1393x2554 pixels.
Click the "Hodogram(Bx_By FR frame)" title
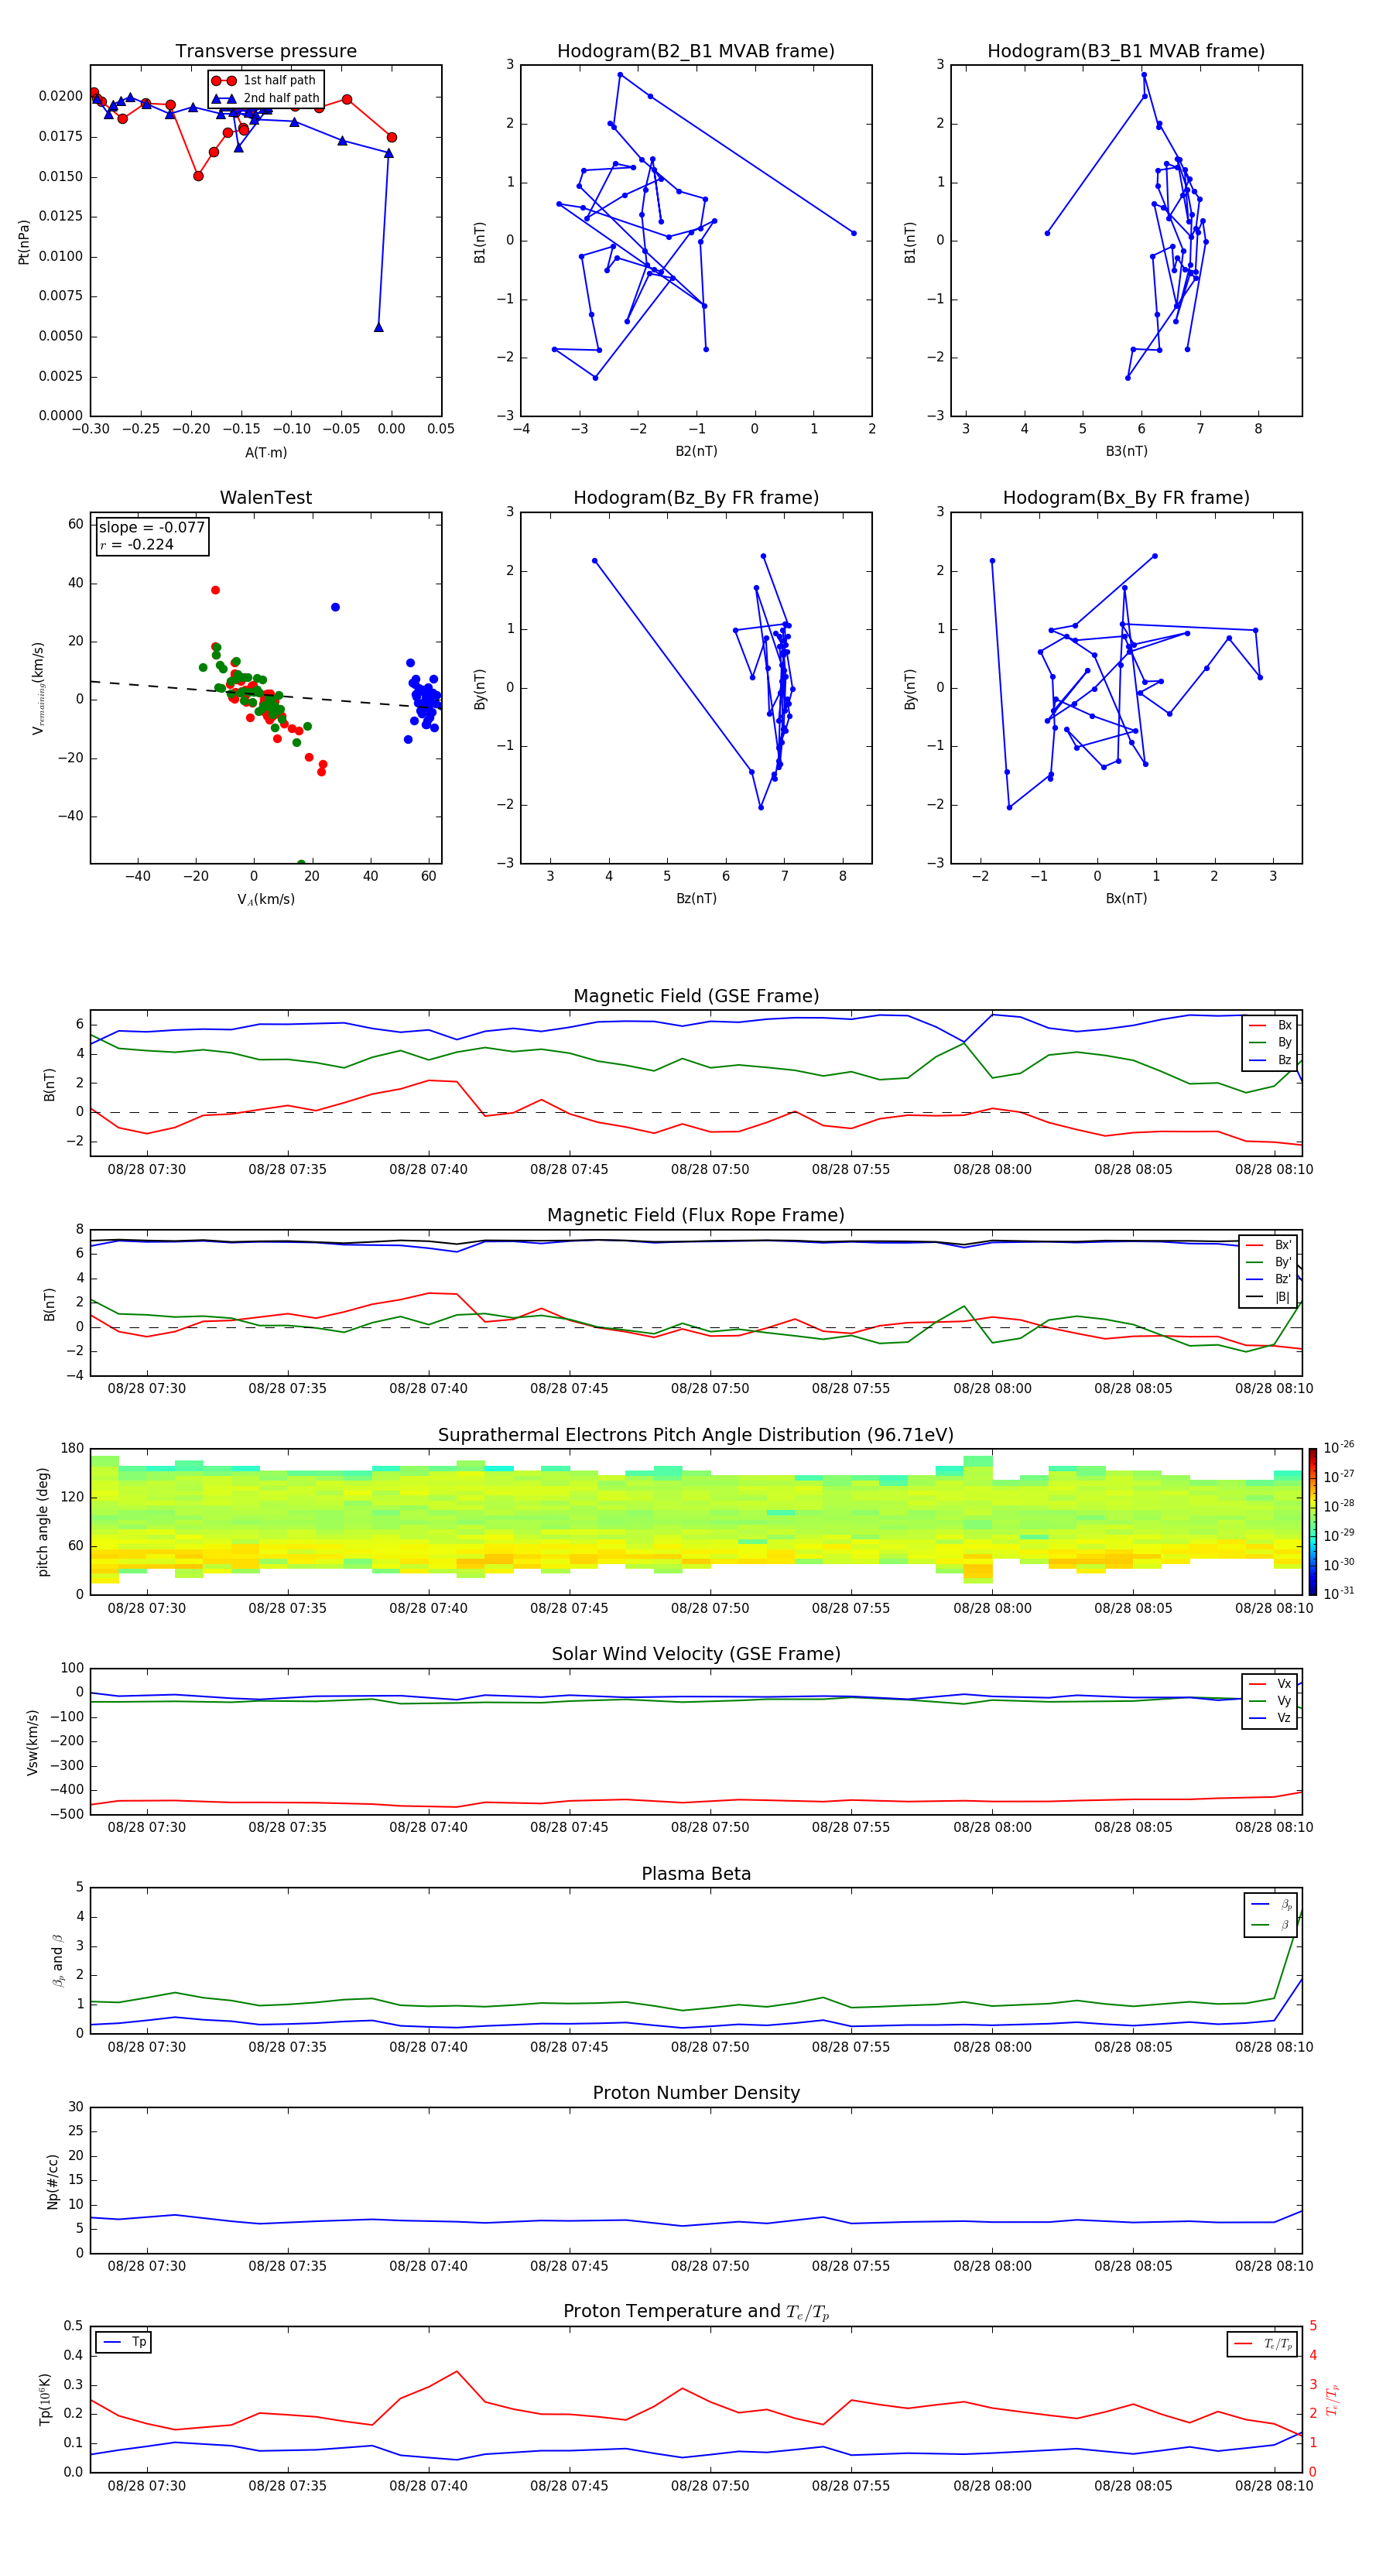coord(1126,498)
